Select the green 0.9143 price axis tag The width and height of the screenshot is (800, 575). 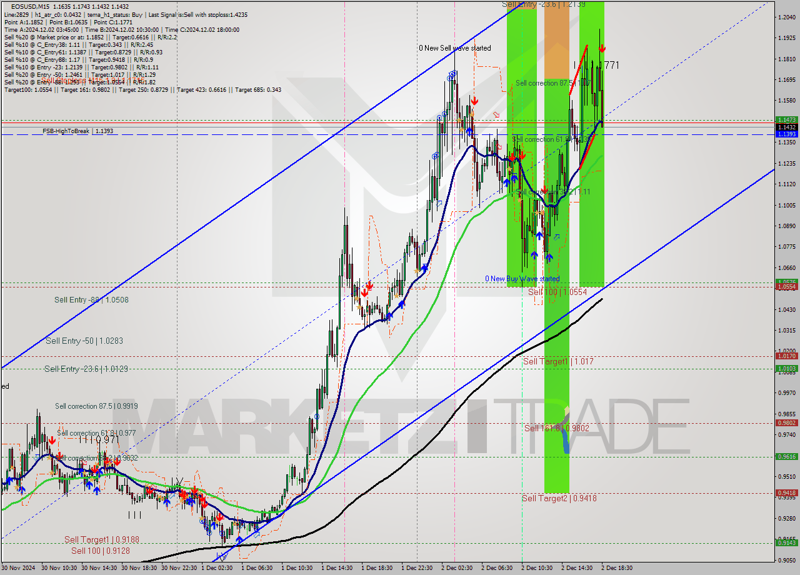pos(786,542)
